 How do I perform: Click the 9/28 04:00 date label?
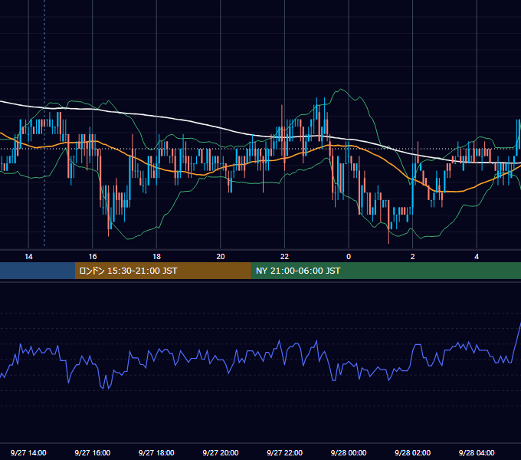point(477,452)
